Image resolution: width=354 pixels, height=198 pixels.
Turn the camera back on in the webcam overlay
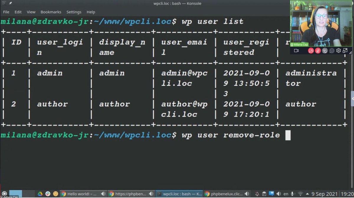coord(311,51)
